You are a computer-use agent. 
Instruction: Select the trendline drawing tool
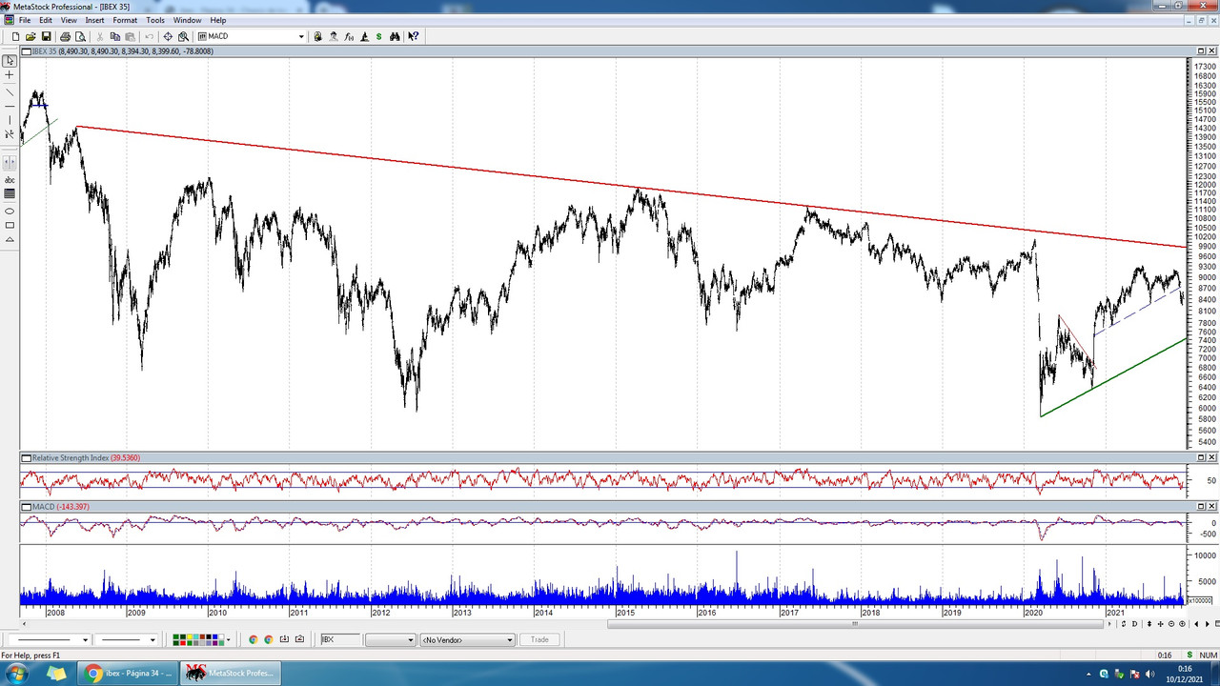tap(9, 91)
